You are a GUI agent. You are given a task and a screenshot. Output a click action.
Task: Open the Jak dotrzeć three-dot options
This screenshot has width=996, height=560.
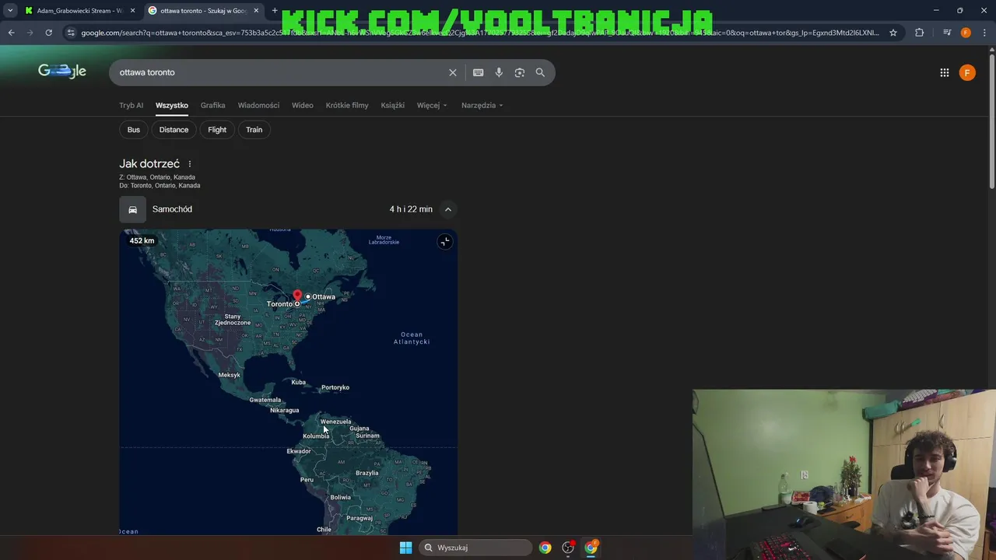click(x=190, y=164)
